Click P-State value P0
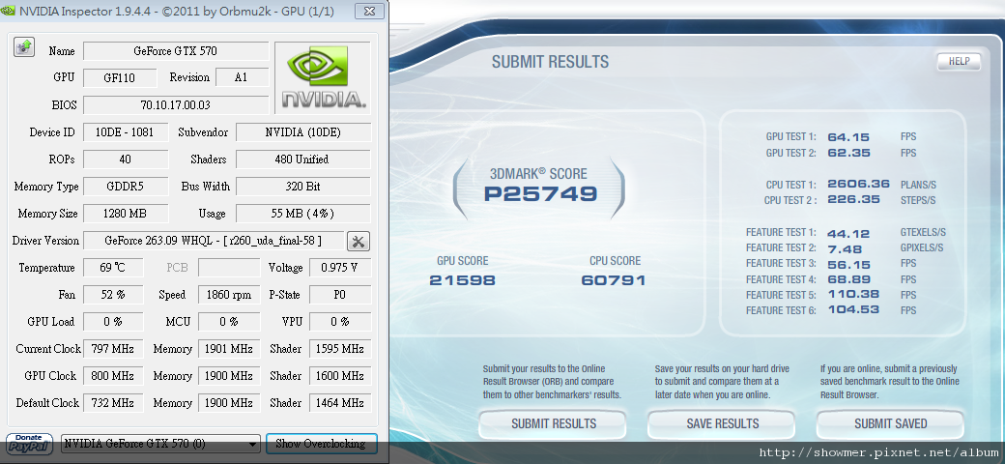 tap(340, 295)
